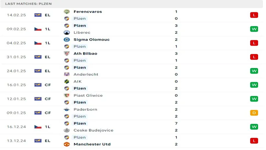266x150 pixels.
Task: Click the Ceske Budejovice club badge
Action: [x=67, y=130]
